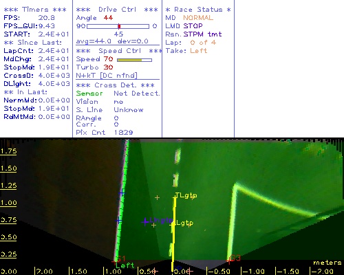Click the green Sensor label
Screen dimensions: 344x275
[89, 93]
